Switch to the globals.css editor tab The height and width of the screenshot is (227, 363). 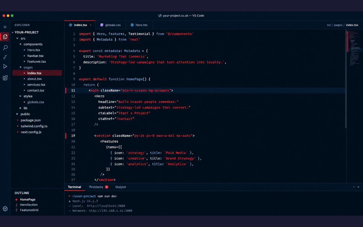110,25
